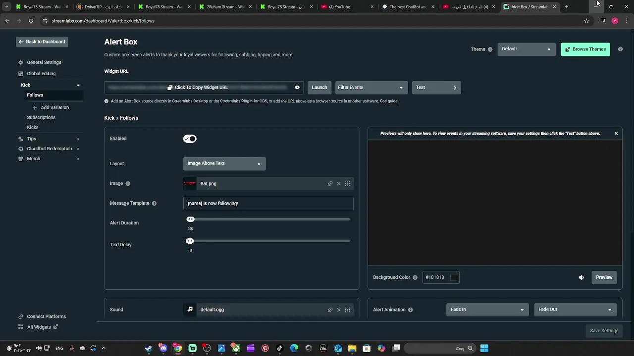Select Kicks in the sidebar
Viewport: 634px width, 356px height.
pyautogui.click(x=33, y=128)
